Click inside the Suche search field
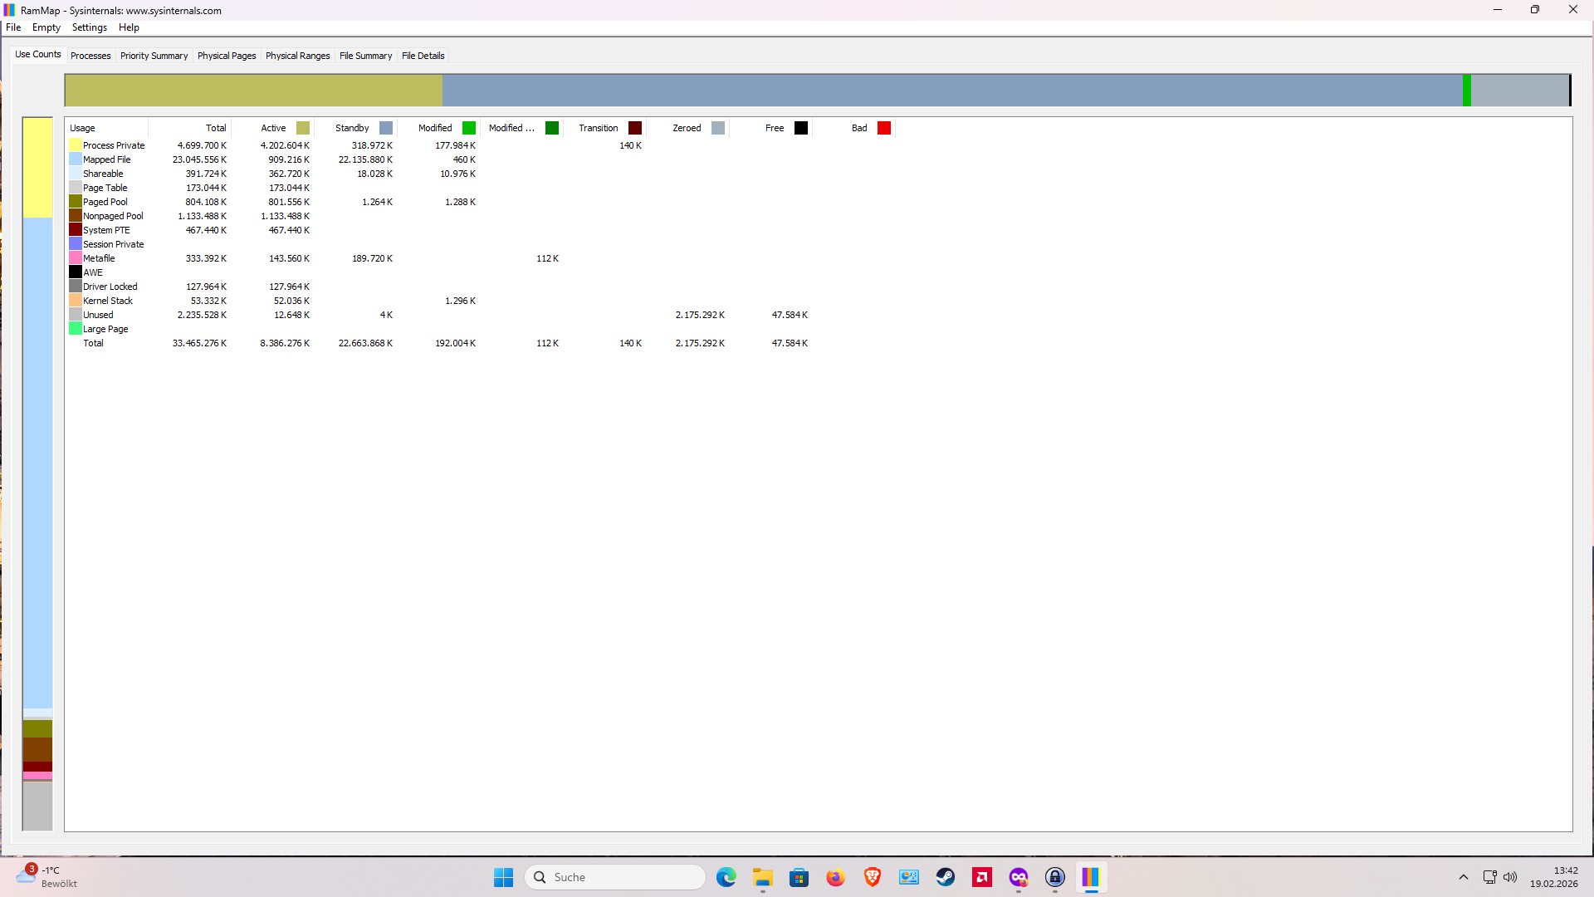 click(x=614, y=877)
